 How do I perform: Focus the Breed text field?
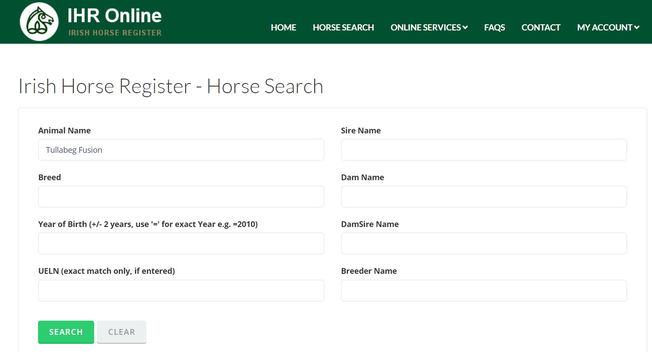coord(181,197)
